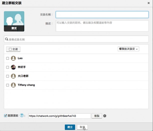Toggle the 全選 select-all checkbox

click(10, 49)
